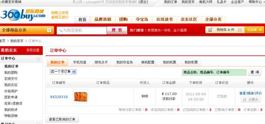Click the 评价 link for the order

tap(258, 93)
